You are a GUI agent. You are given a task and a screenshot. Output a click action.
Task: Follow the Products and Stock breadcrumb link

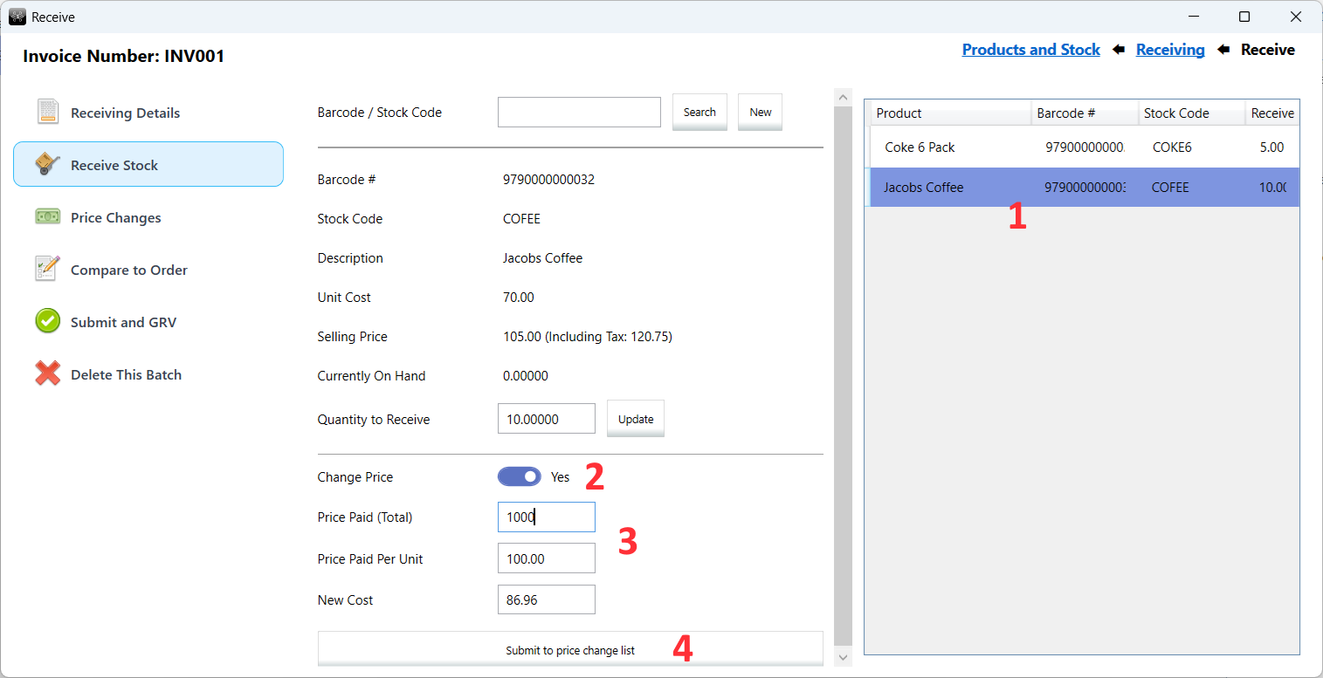[1031, 50]
